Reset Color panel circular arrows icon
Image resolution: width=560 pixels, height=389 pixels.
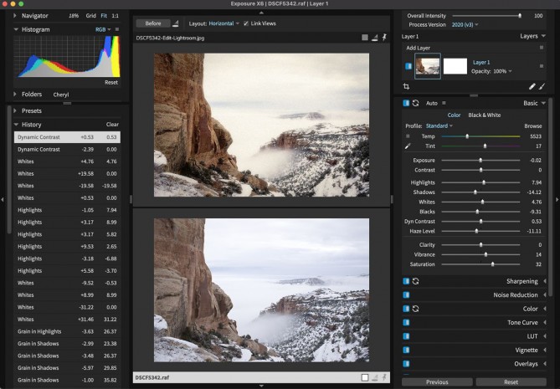click(x=415, y=309)
